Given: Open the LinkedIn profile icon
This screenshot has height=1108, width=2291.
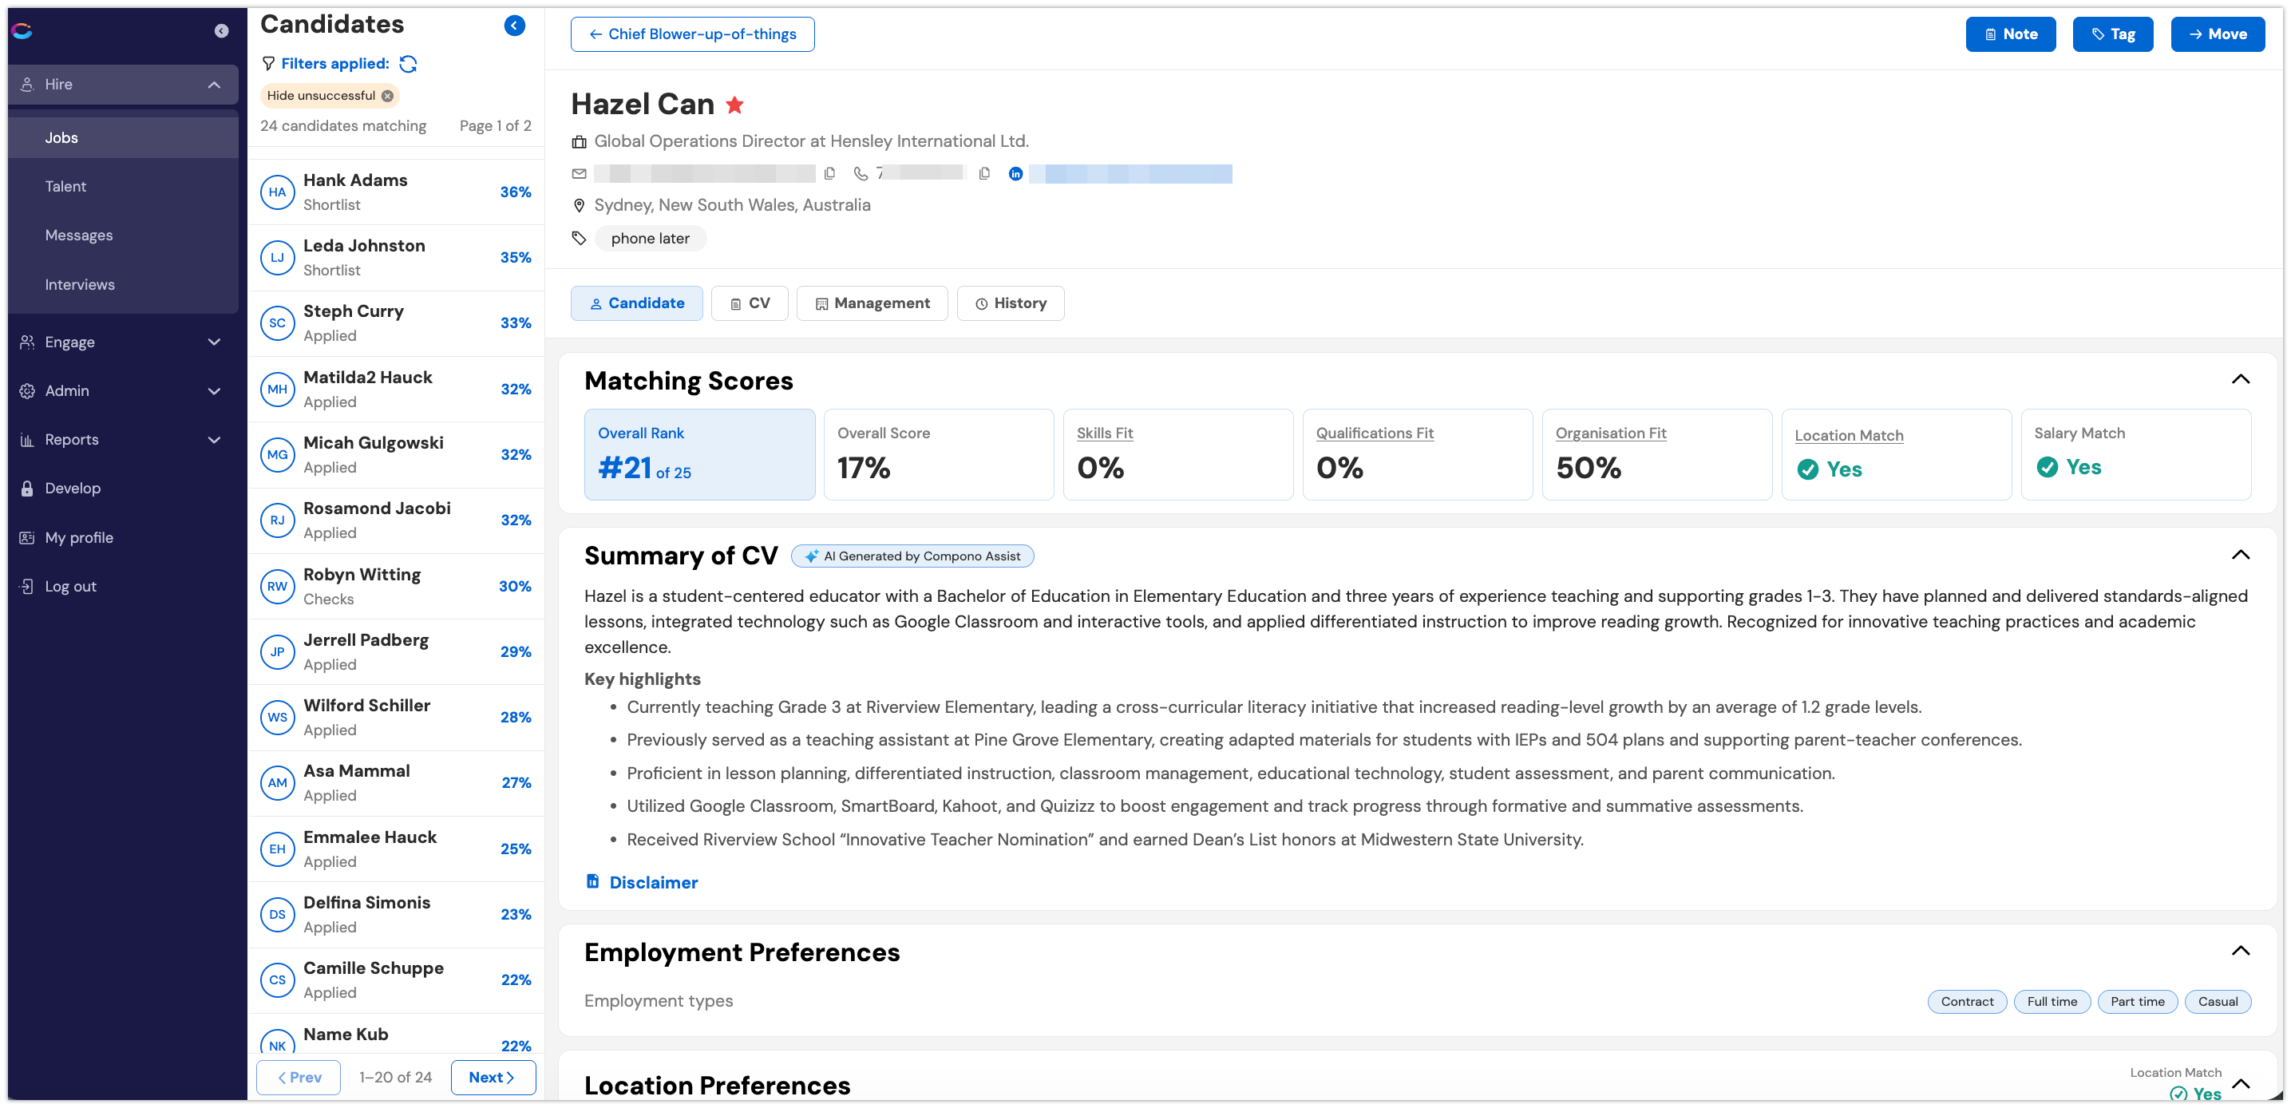Looking at the screenshot, I should point(1015,174).
